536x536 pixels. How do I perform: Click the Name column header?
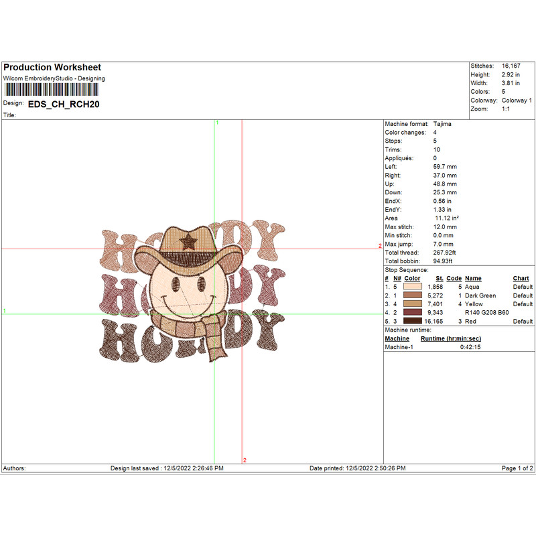point(473,278)
